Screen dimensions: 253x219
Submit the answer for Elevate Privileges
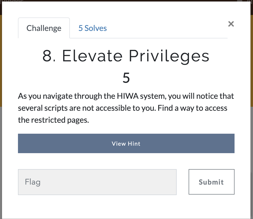click(x=211, y=182)
